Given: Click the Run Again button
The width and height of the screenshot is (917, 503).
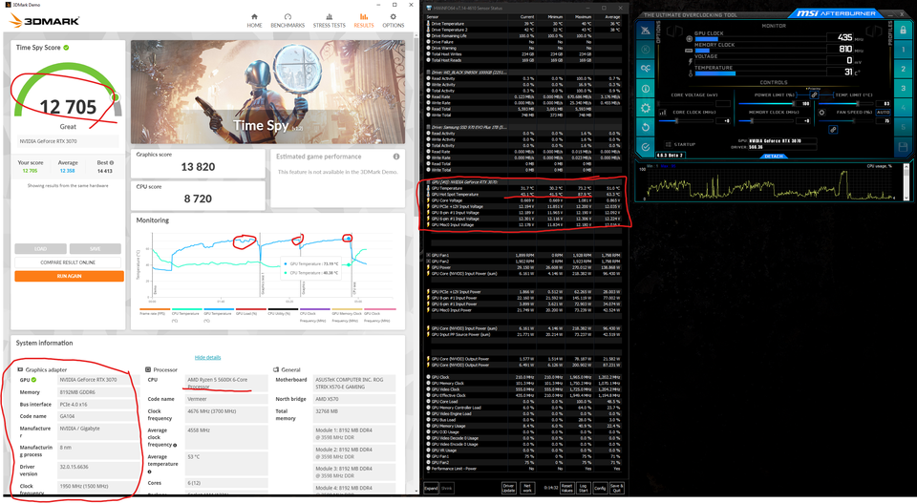Looking at the screenshot, I should click(69, 276).
